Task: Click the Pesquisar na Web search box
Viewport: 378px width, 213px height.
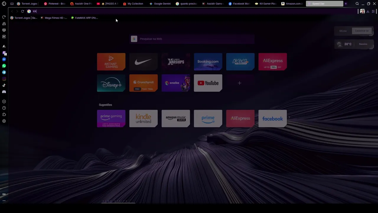Action: click(x=193, y=39)
